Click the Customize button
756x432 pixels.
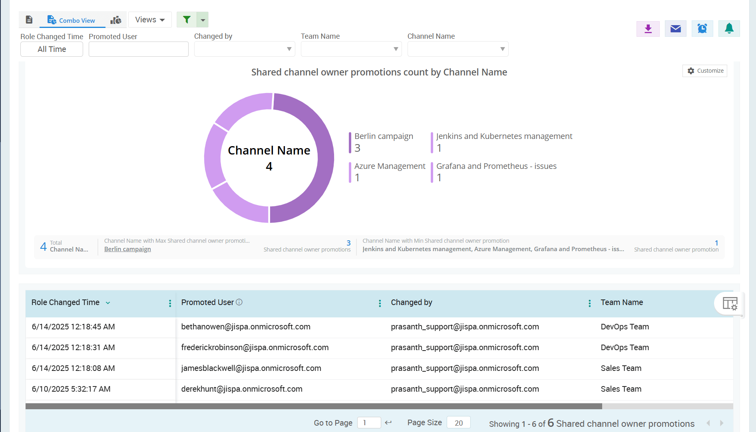[704, 71]
